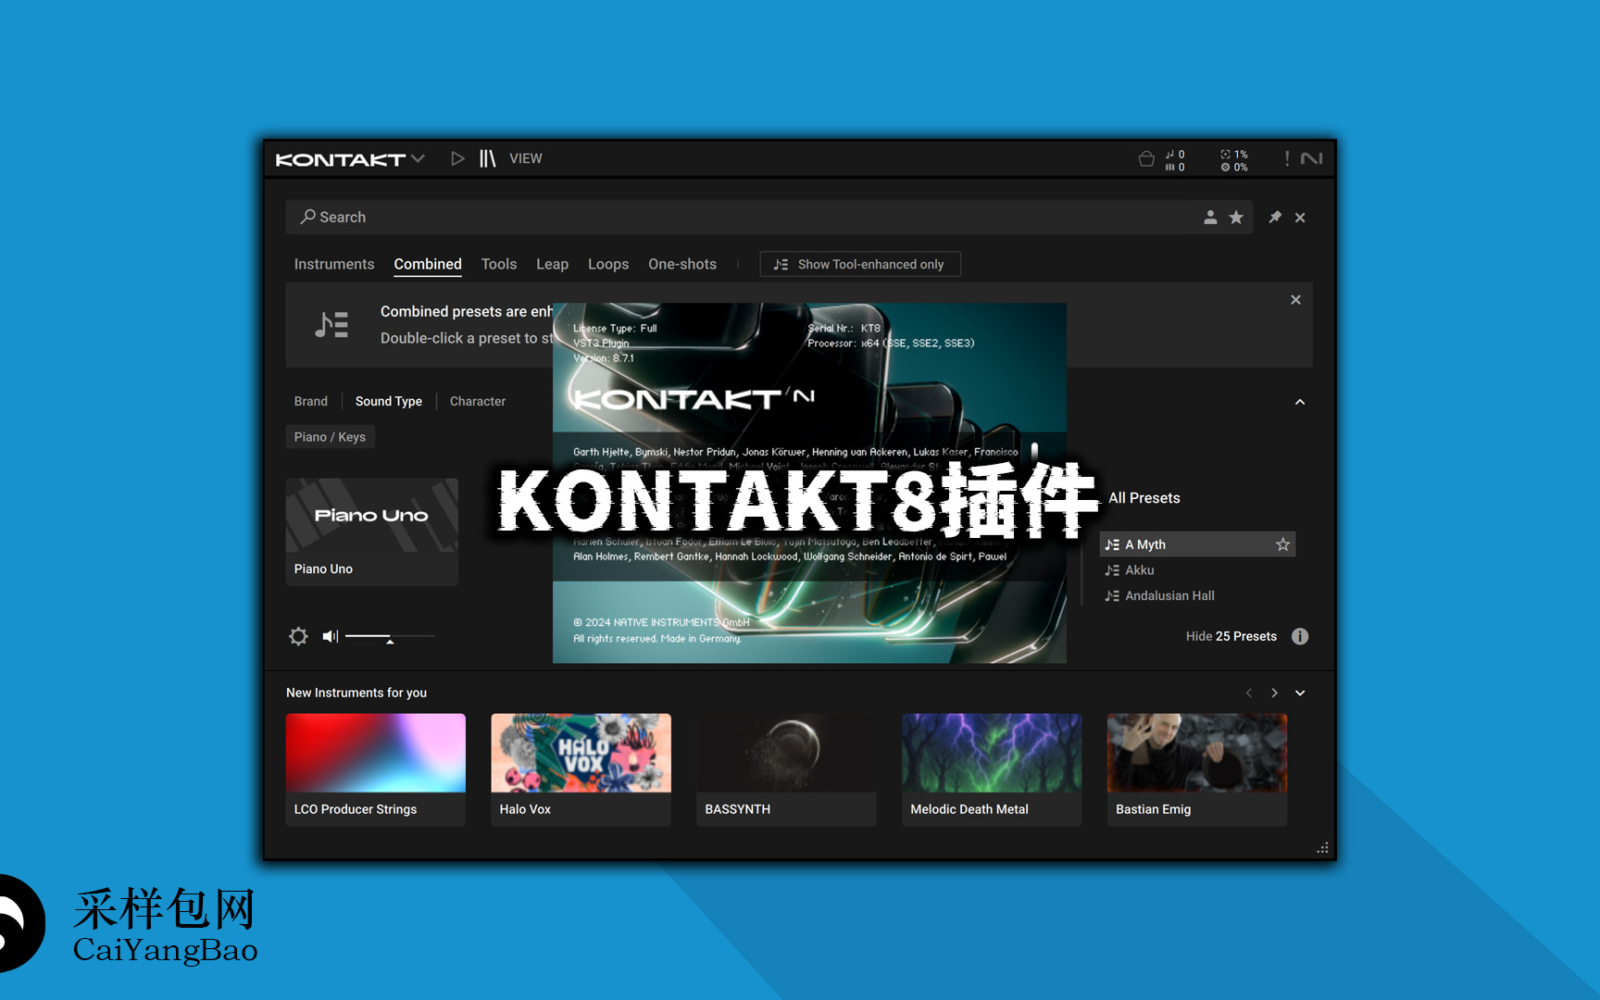Click the exclamation warning icon

click(x=1286, y=158)
